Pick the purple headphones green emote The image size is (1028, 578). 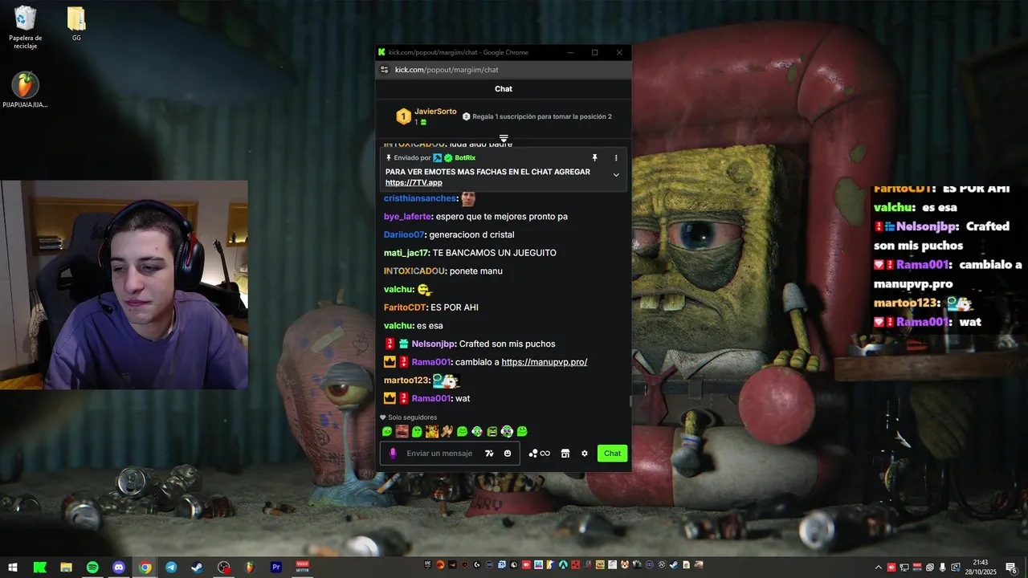(507, 432)
